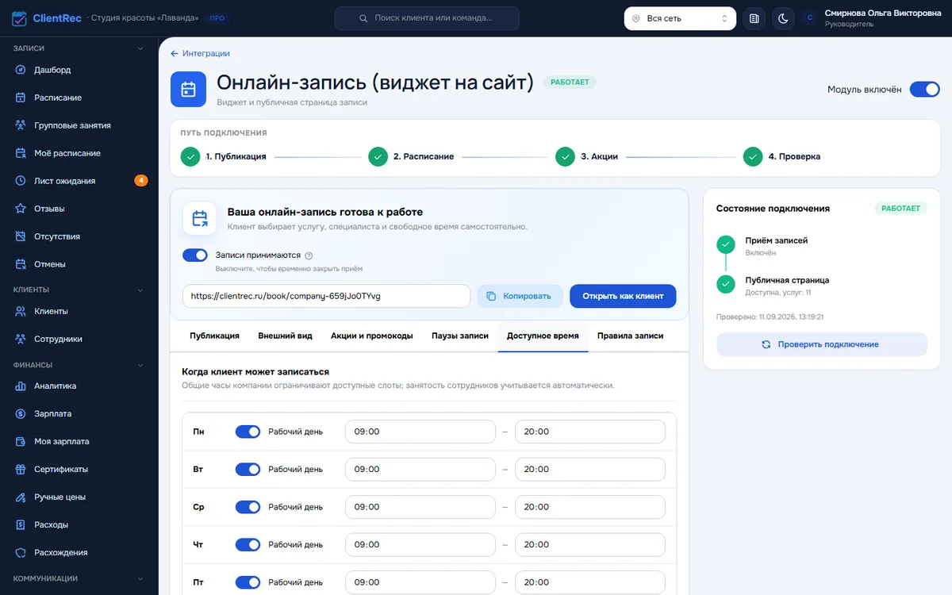Collapse the ЗАПИСИ sidebar section
Screen dimensions: 952x595
[79, 48]
